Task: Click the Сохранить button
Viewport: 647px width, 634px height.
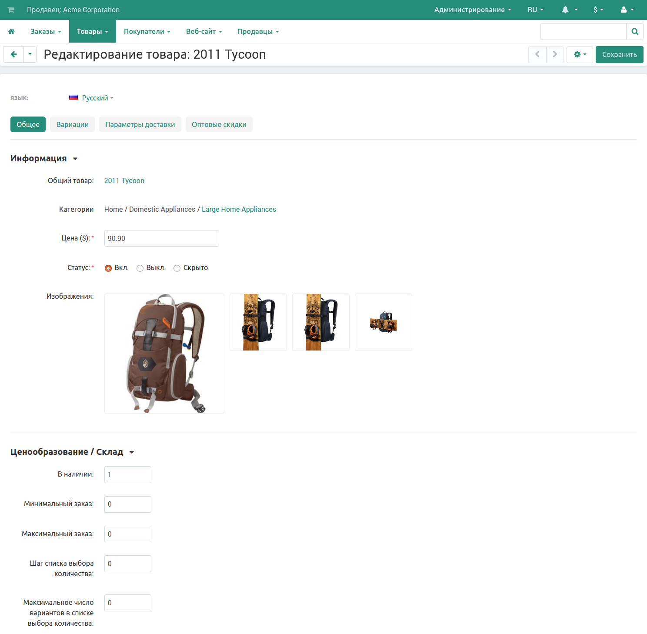Action: point(619,54)
